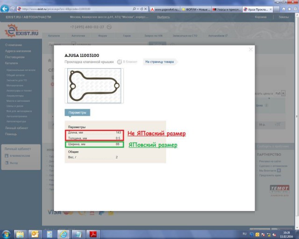
Task: Switch to Internet Explorer on the taskbar
Action: (x=63, y=234)
